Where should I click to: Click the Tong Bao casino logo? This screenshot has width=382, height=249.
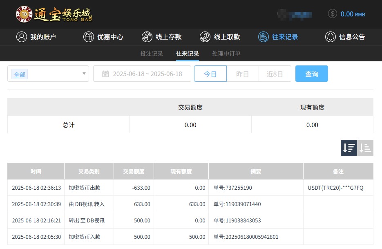click(x=54, y=14)
